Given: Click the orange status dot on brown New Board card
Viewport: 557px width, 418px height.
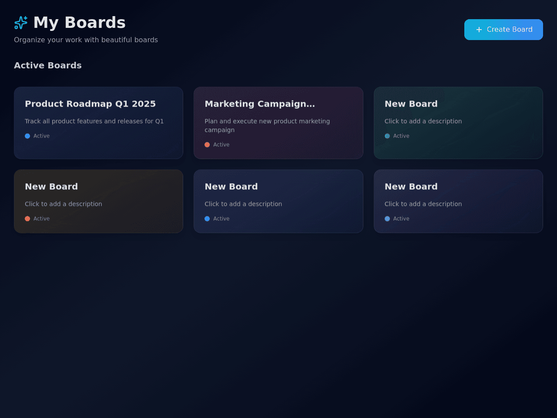Looking at the screenshot, I should coord(27,219).
